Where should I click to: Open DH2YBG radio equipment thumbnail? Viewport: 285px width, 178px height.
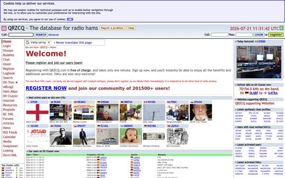point(154,136)
